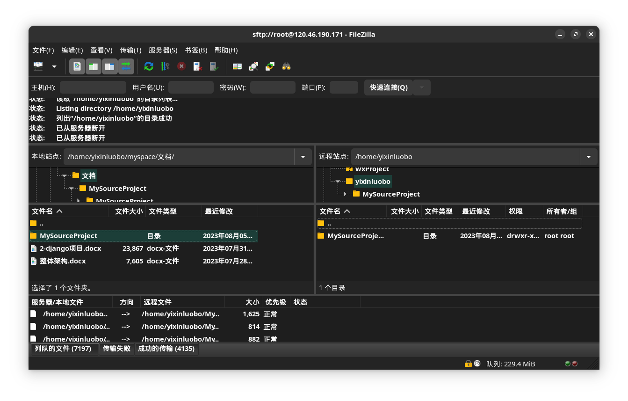Open the 服务器(S) menu
628x401 pixels.
pos(163,50)
